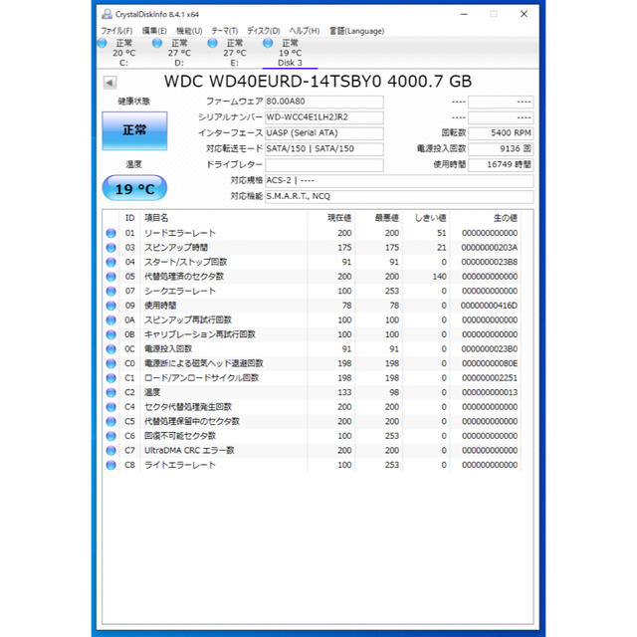Click status orb for attribute 0B キャリブレーション再試行回数

[110, 334]
